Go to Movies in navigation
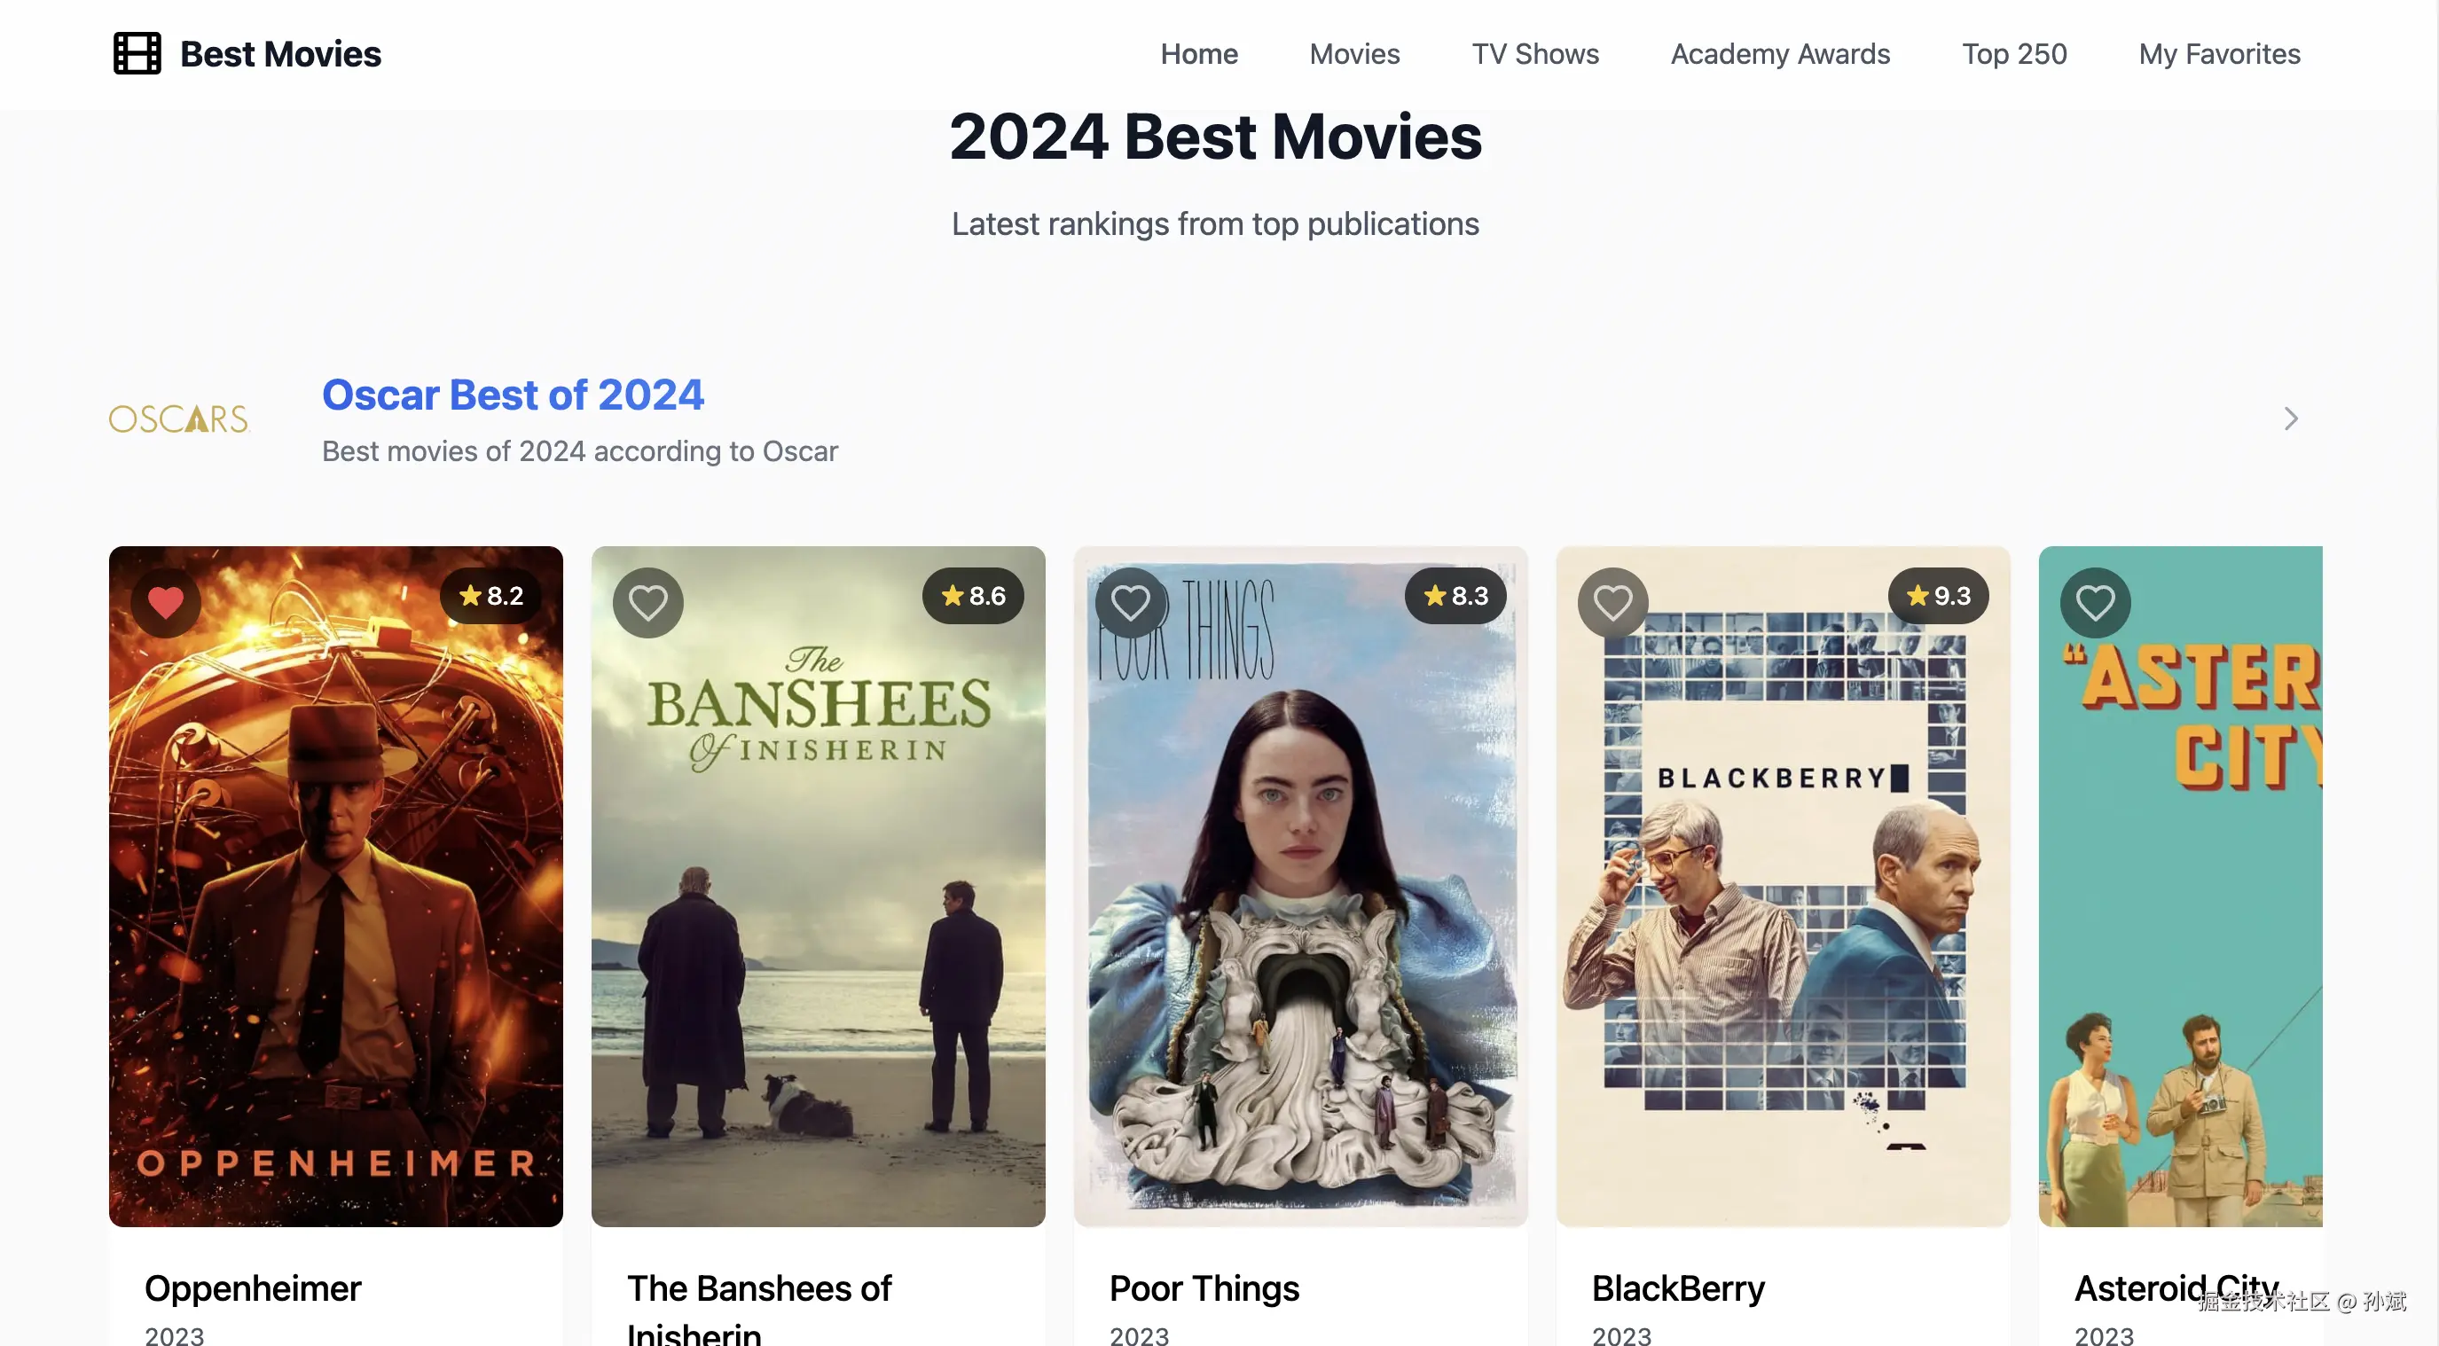This screenshot has height=1346, width=2439. coord(1354,54)
